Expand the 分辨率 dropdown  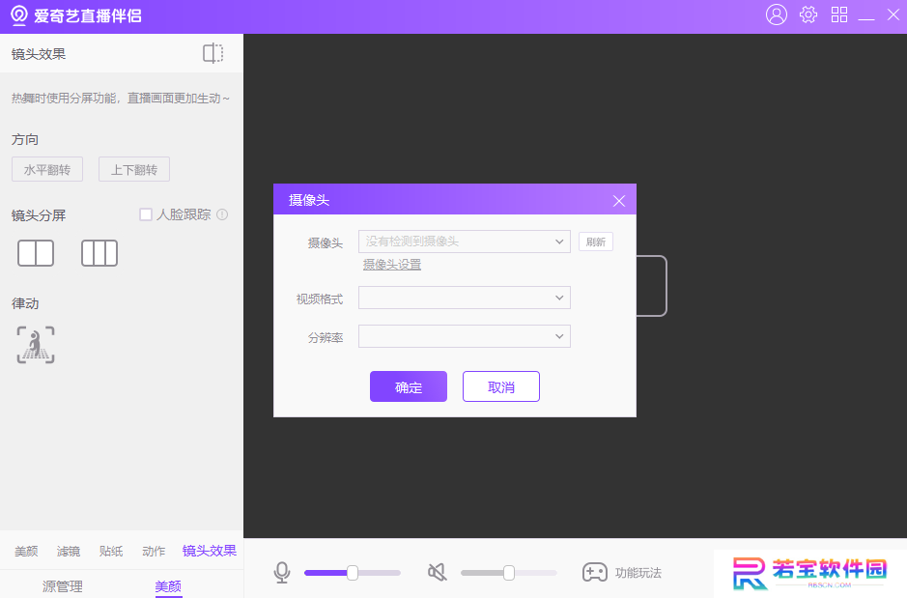465,336
